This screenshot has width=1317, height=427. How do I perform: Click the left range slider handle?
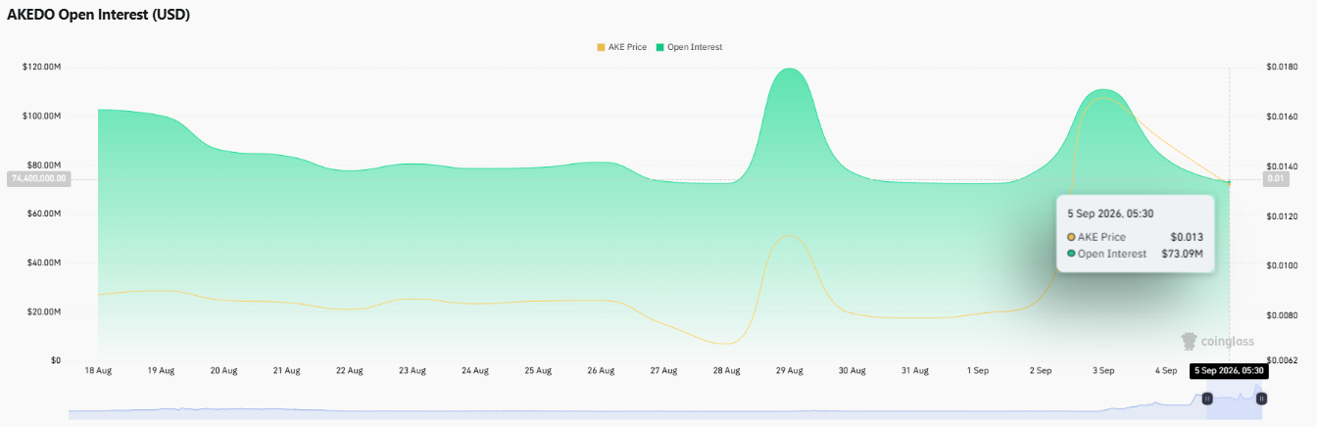pyautogui.click(x=1206, y=398)
